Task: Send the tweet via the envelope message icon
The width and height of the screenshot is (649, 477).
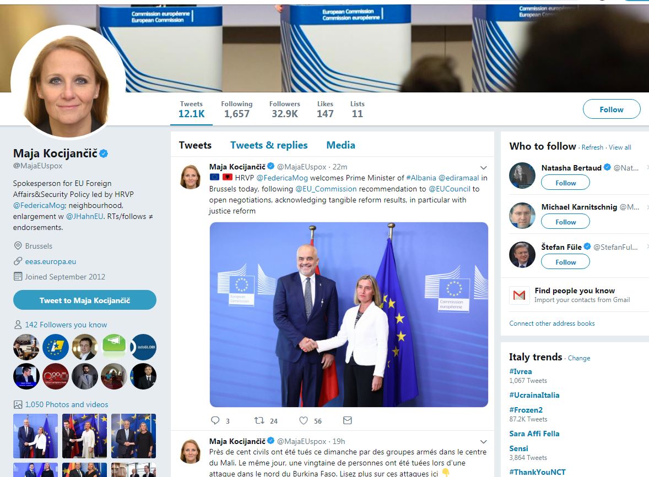Action: 348,420
